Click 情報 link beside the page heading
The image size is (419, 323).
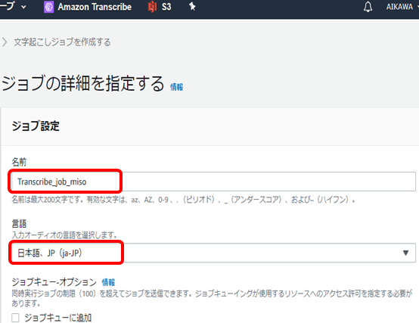(x=177, y=87)
